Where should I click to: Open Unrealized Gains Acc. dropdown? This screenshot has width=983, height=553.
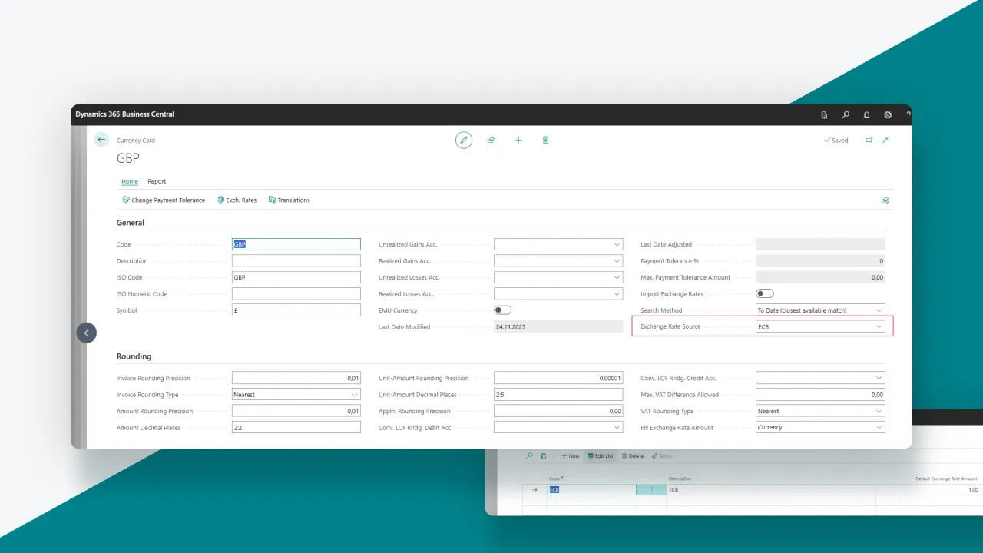(x=617, y=244)
